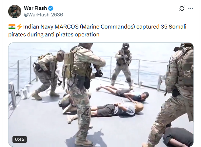Click the Indian flag emoji
The width and height of the screenshot is (201, 147).
[x=12, y=27]
